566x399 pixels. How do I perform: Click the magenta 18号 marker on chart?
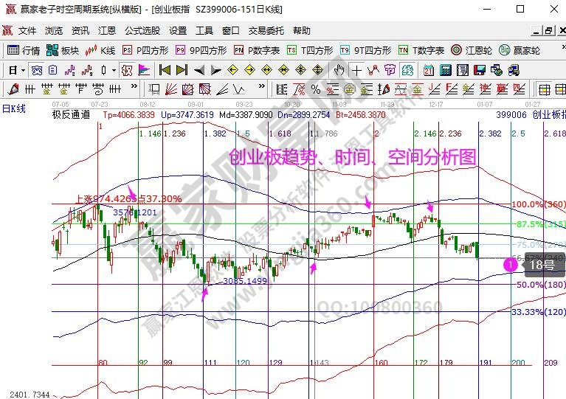coord(511,264)
